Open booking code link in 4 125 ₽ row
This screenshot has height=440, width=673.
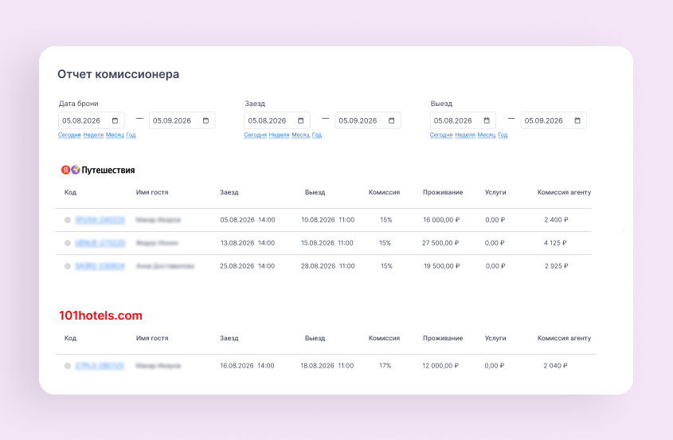[100, 243]
